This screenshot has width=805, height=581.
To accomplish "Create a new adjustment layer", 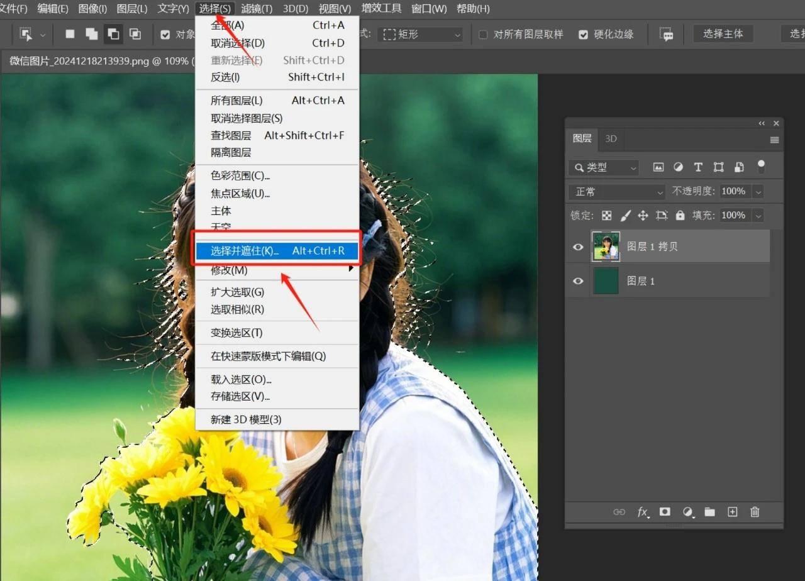I will click(687, 512).
